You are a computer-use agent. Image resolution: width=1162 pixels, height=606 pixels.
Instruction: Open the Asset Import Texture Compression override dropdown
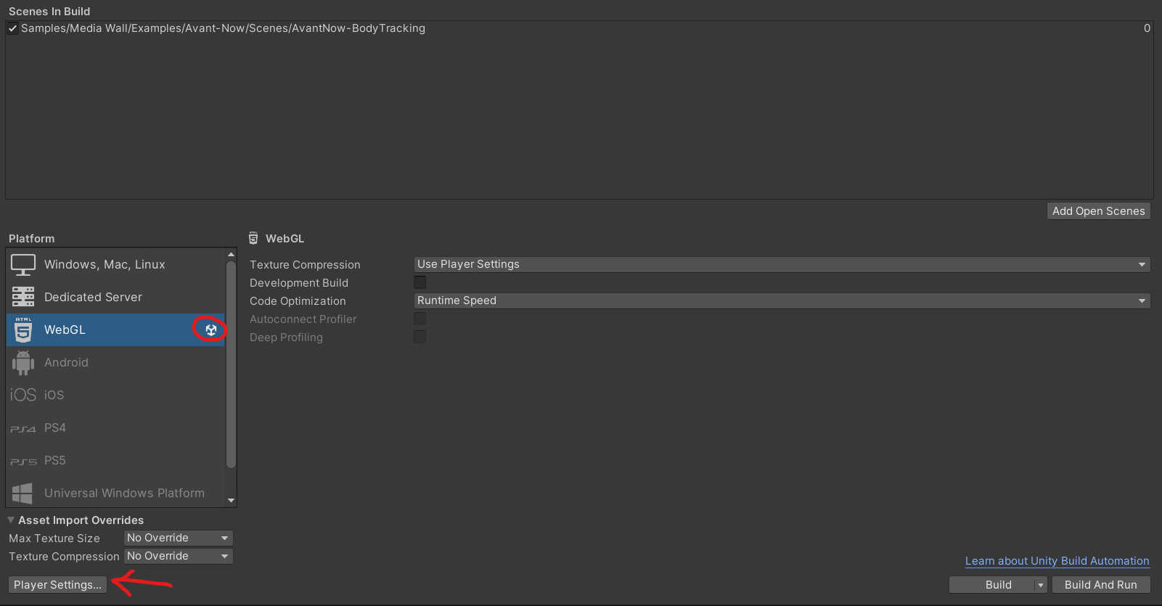[x=179, y=556]
